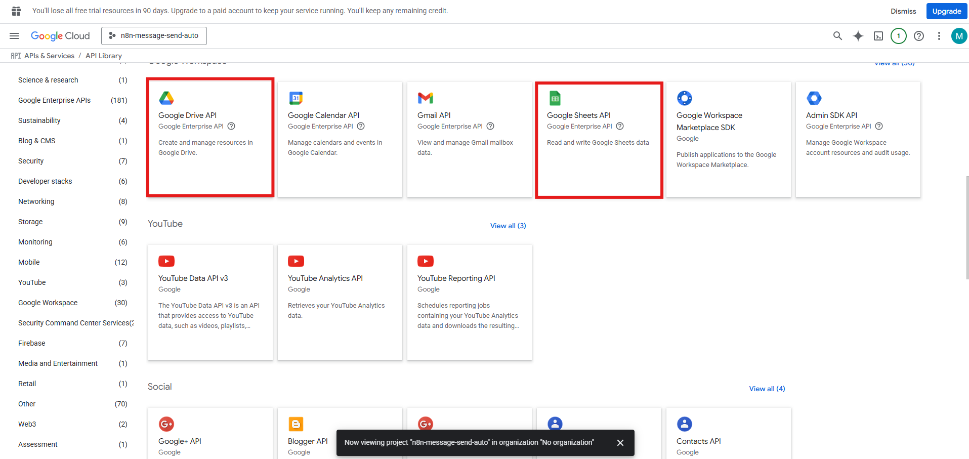Open the search magnifier in the top bar
The height and width of the screenshot is (459, 969).
(x=837, y=36)
